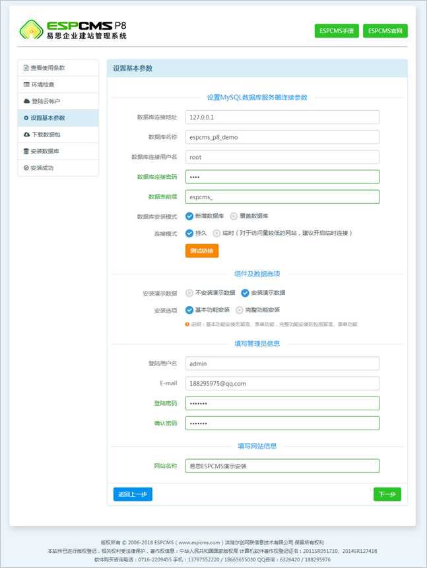Click the cloud download icon beside 下载数据包
This screenshot has height=568, width=427.
[x=26, y=135]
